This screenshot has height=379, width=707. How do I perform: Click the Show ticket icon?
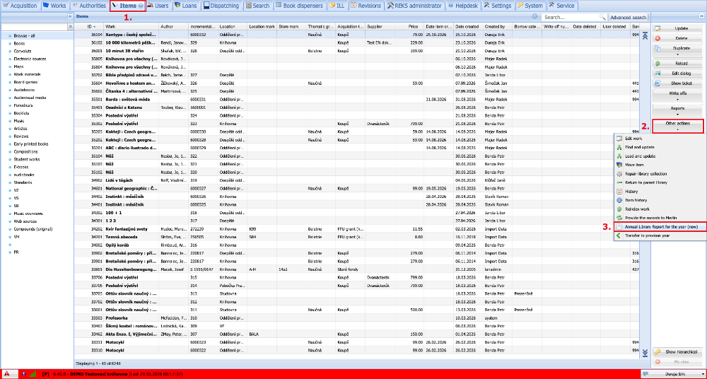click(658, 83)
